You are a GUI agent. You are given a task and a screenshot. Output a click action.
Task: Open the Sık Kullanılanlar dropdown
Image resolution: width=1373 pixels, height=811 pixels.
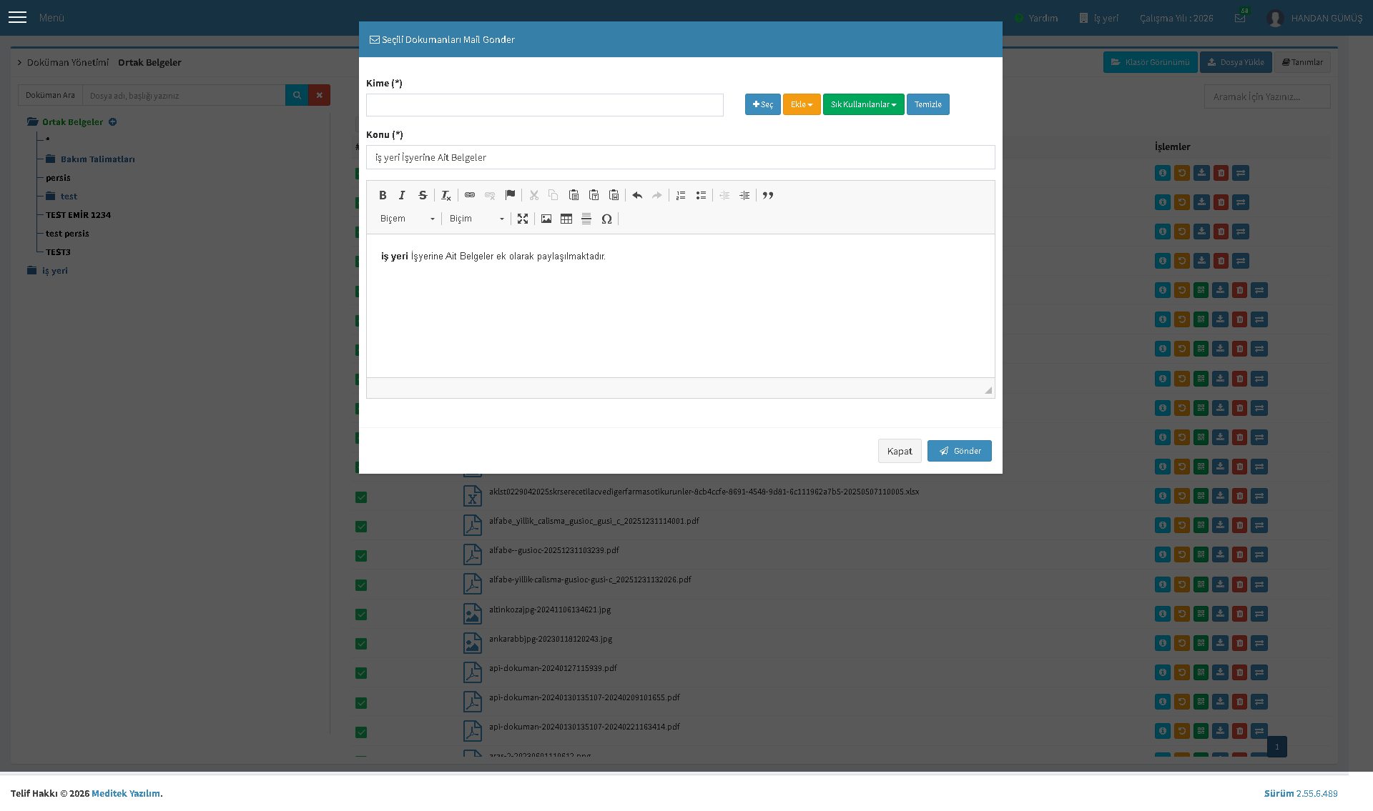pyautogui.click(x=863, y=104)
